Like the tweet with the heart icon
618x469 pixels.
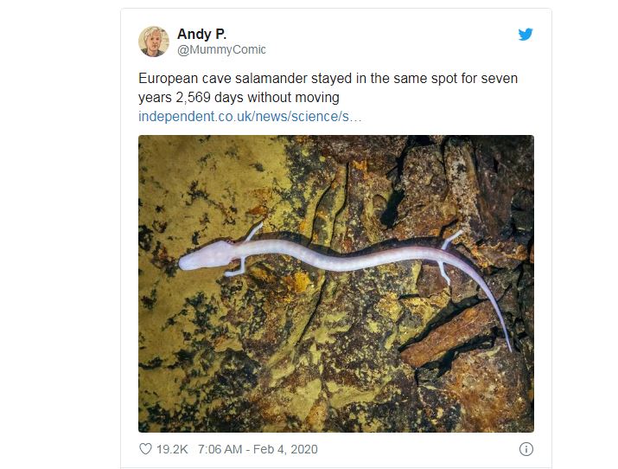pos(145,449)
